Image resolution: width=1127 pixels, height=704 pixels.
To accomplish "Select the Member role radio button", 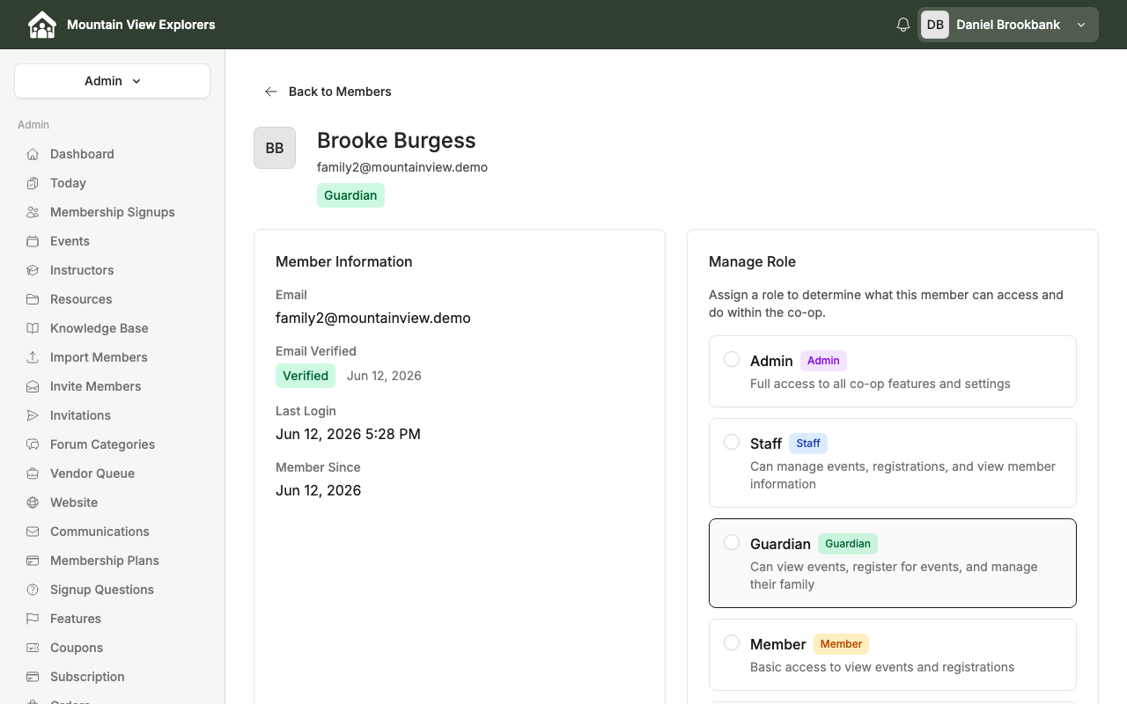I will (732, 642).
